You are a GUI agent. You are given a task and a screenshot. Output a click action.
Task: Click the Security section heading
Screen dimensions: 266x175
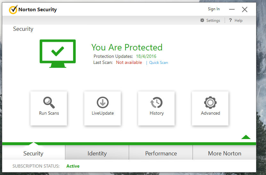coord(23,29)
